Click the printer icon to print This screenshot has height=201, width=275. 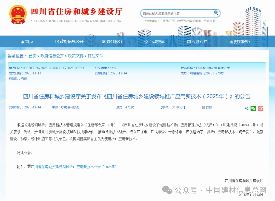pos(203,107)
